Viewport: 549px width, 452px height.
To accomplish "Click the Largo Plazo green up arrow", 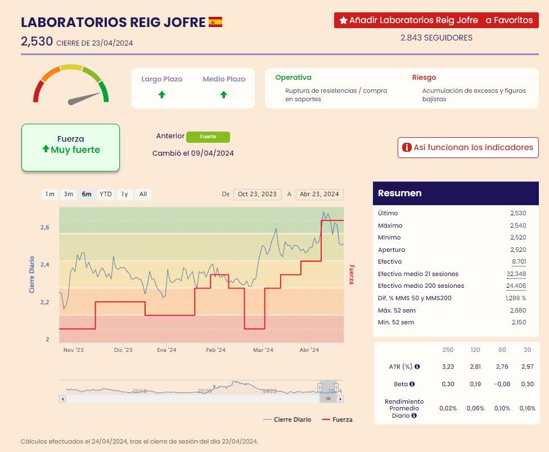I will click(162, 94).
